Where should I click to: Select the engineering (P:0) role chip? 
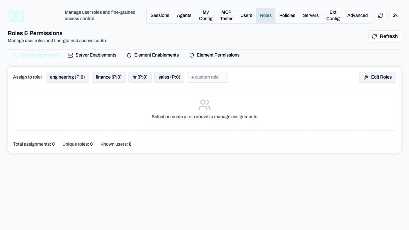[67, 77]
